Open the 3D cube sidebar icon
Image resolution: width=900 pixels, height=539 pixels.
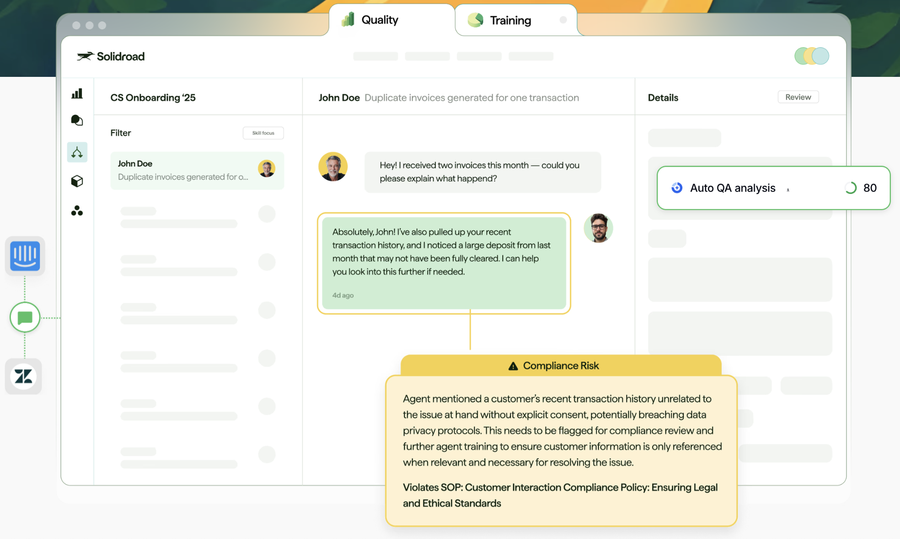[x=77, y=181]
